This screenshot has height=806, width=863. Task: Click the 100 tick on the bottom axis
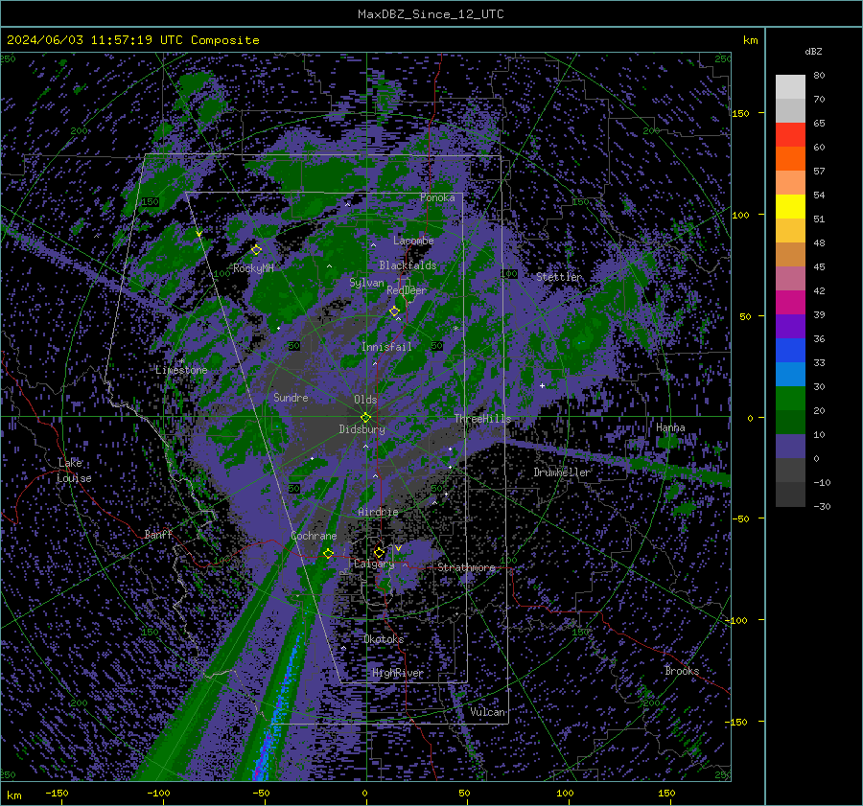click(565, 794)
